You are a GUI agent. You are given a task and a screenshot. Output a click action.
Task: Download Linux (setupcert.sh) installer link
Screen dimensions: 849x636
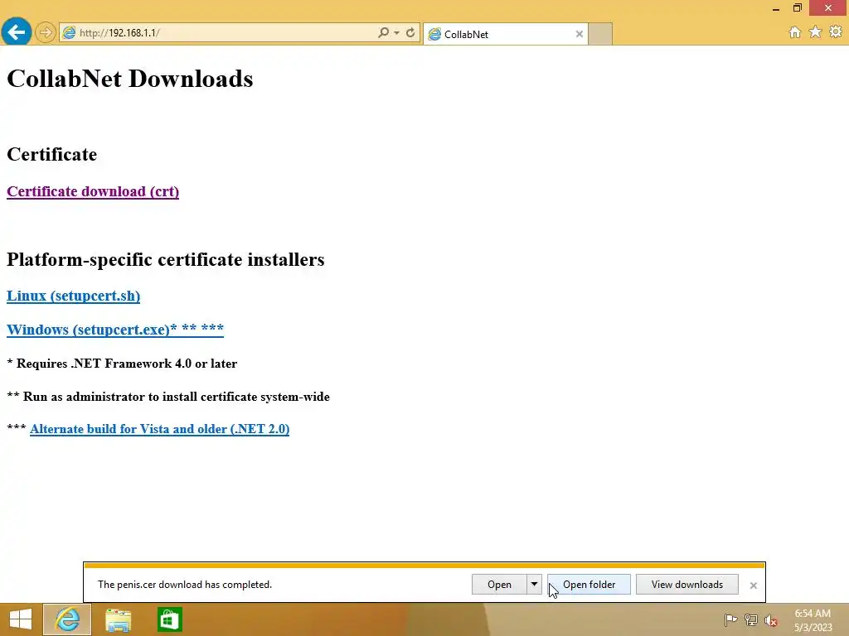[73, 296]
